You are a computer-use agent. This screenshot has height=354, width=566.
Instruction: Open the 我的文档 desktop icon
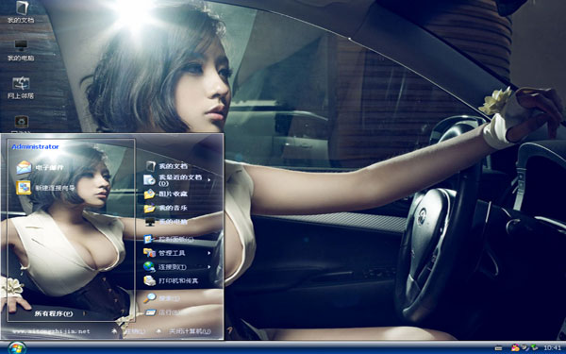pos(22,12)
